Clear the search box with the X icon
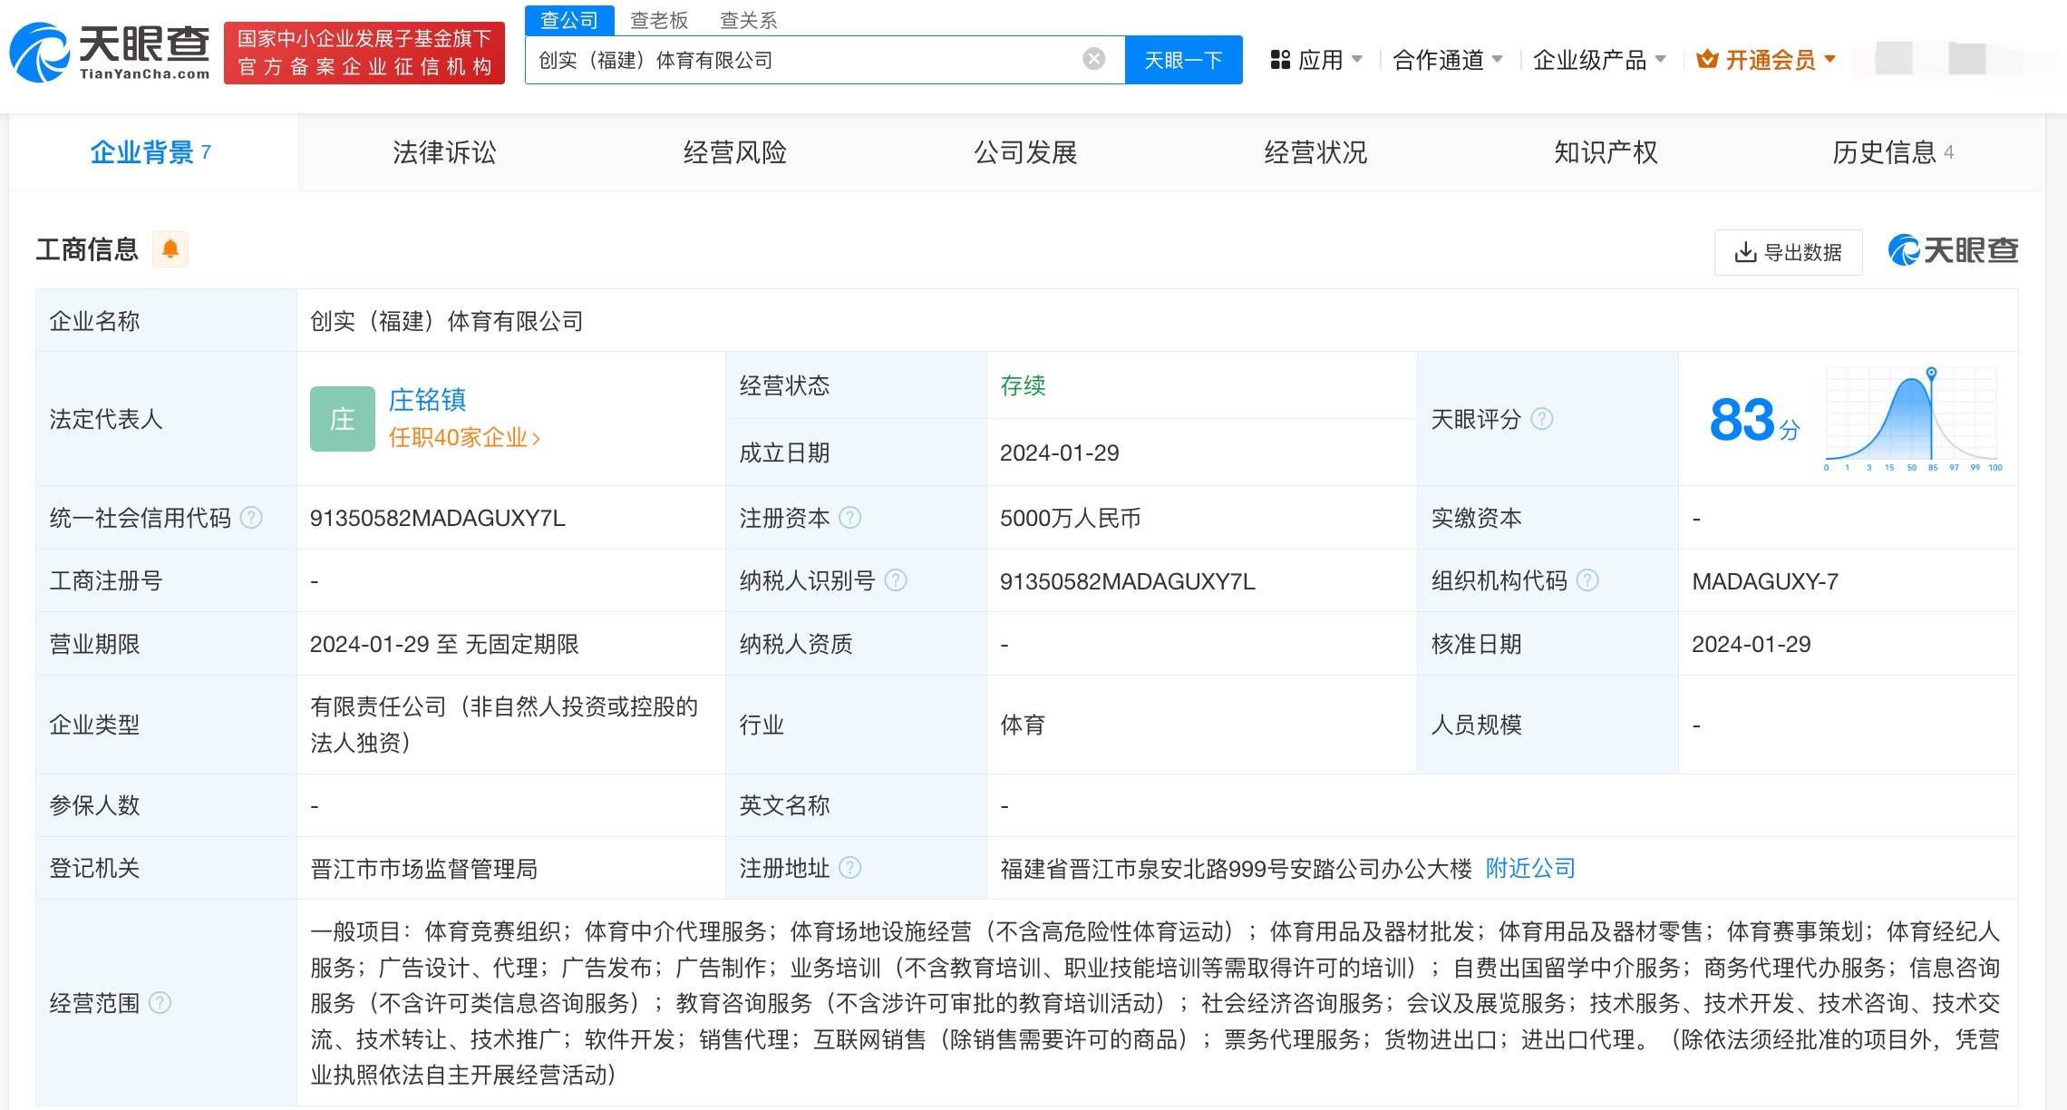 coord(1092,59)
